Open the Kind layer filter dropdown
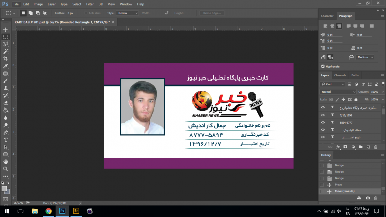Screen dimensions: 386x217 click(332, 84)
